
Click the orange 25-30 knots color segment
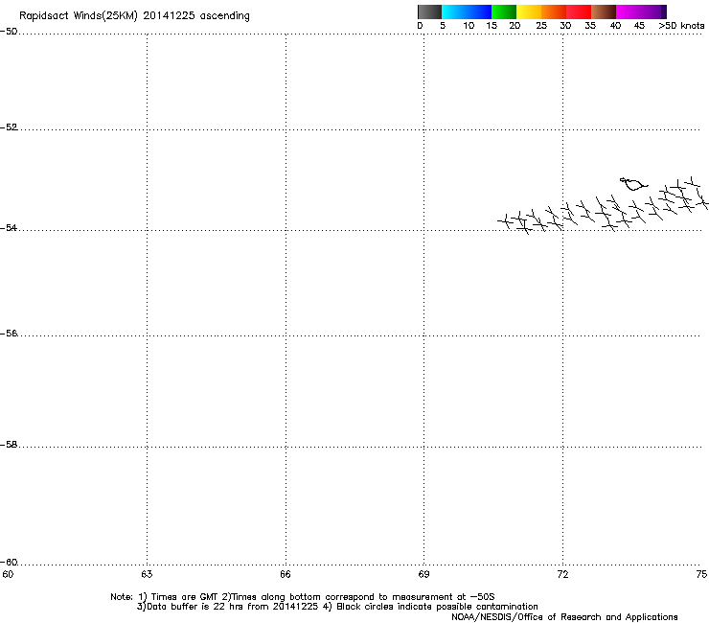[554, 12]
